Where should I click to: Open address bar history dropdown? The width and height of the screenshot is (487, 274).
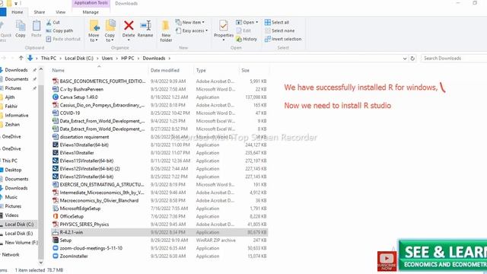point(404,58)
